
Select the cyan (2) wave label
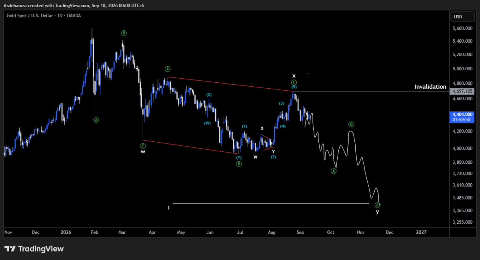(x=273, y=157)
